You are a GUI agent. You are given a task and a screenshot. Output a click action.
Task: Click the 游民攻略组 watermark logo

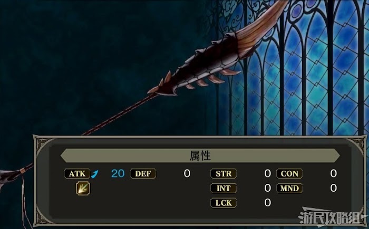tap(332, 217)
